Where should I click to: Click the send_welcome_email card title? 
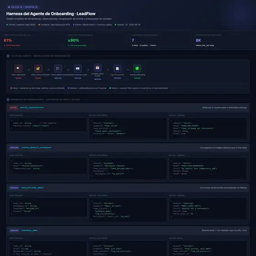tap(32, 187)
